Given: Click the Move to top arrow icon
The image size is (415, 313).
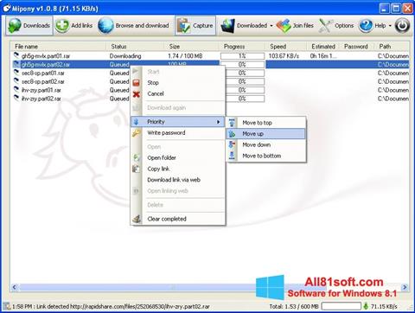Looking at the screenshot, I should pos(232,123).
